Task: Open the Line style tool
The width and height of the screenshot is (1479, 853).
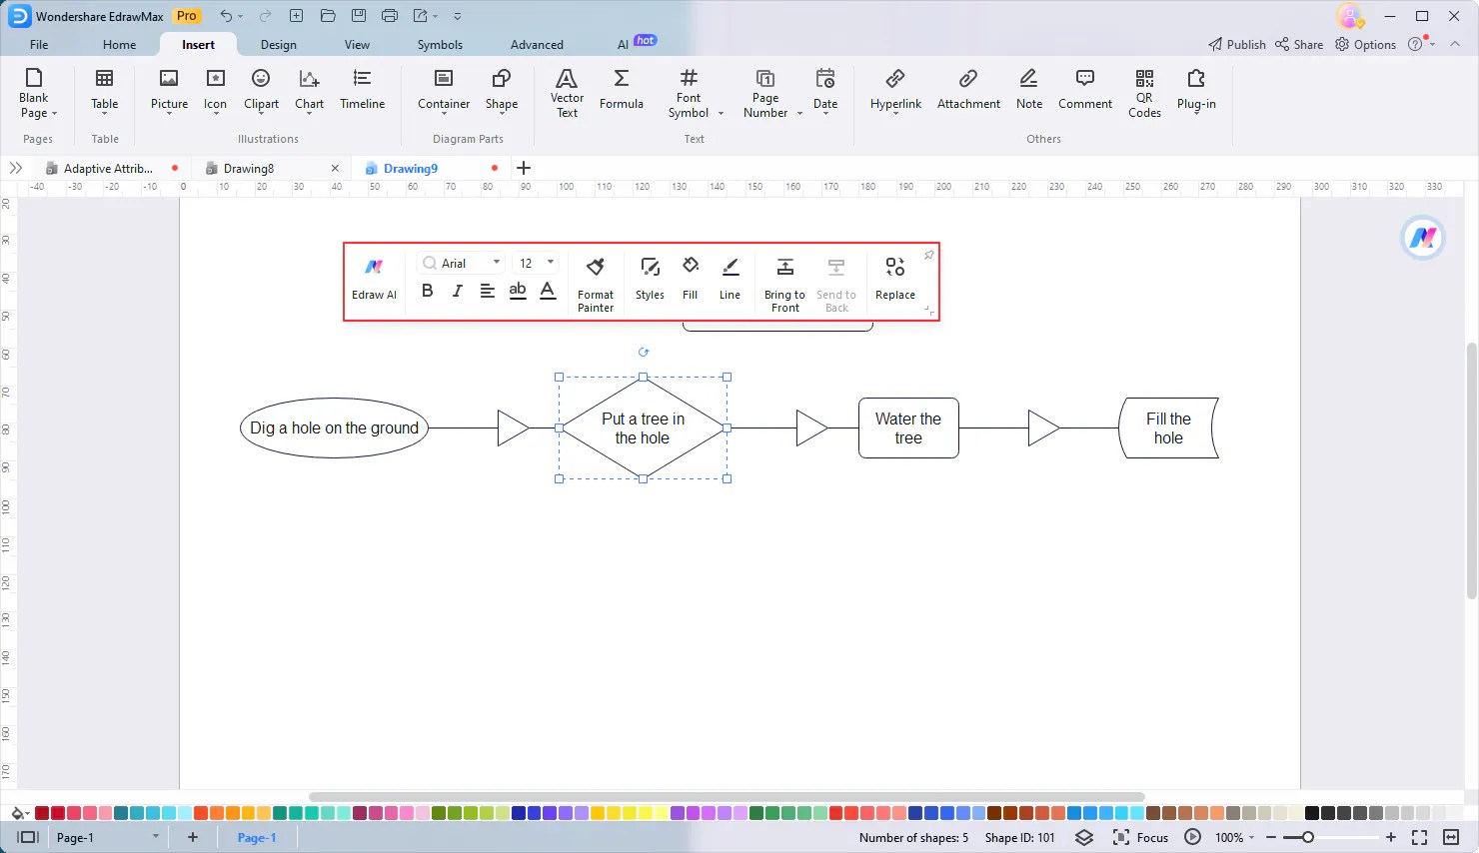Action: pos(730,280)
